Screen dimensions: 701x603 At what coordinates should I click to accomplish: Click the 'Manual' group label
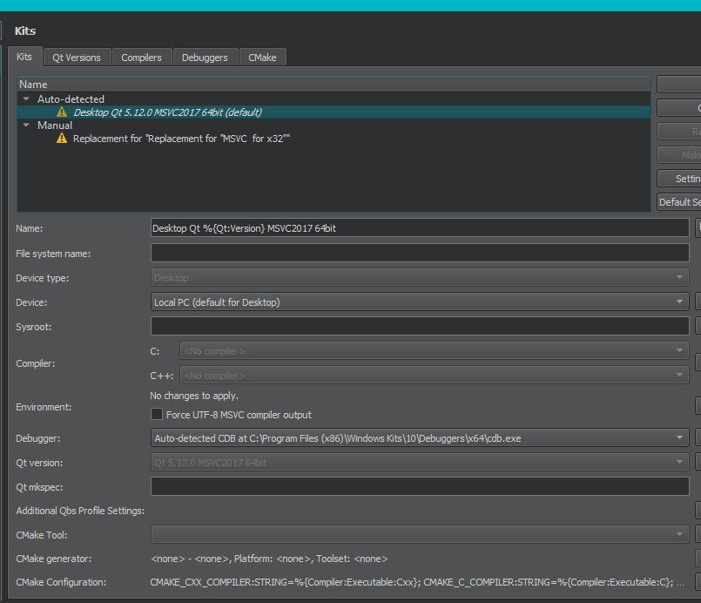click(55, 125)
